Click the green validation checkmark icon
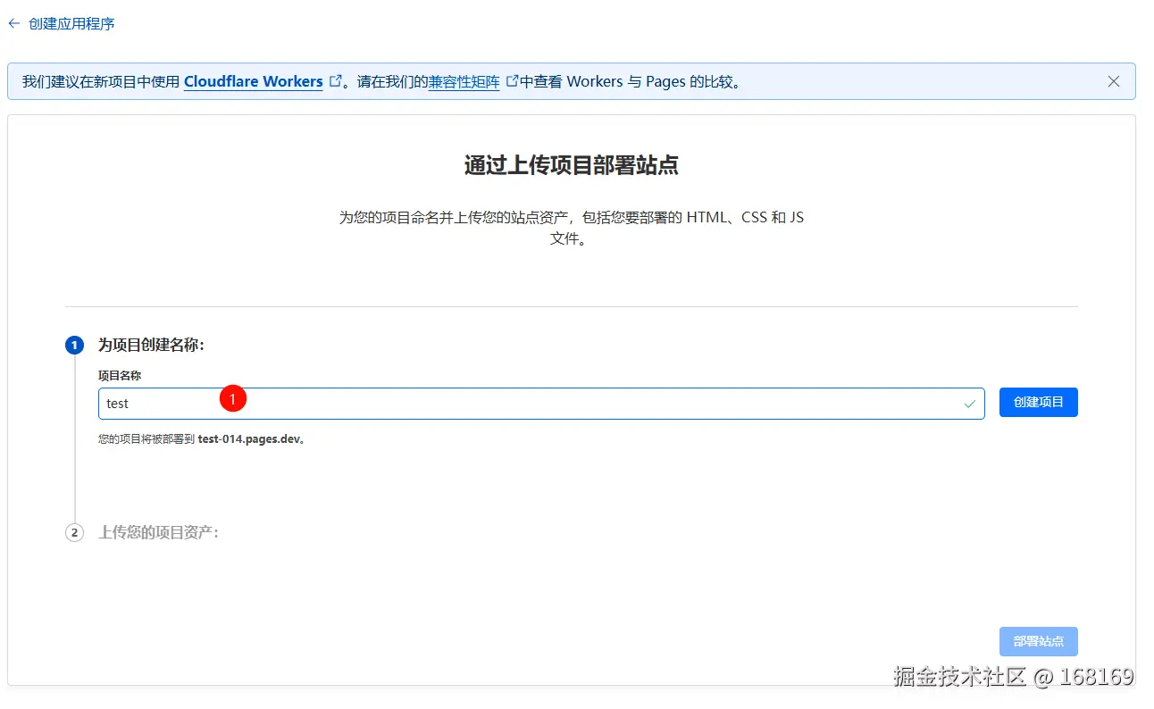Screen dimensions: 1154x709 pos(970,404)
